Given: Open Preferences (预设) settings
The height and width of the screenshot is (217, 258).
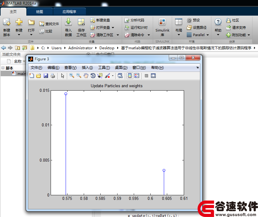Looking at the screenshot, I should 193,20.
